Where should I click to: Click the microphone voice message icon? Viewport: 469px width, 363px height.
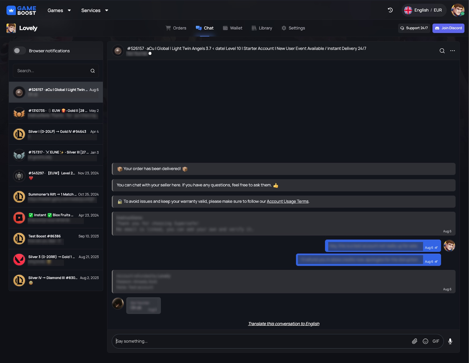pyautogui.click(x=450, y=341)
